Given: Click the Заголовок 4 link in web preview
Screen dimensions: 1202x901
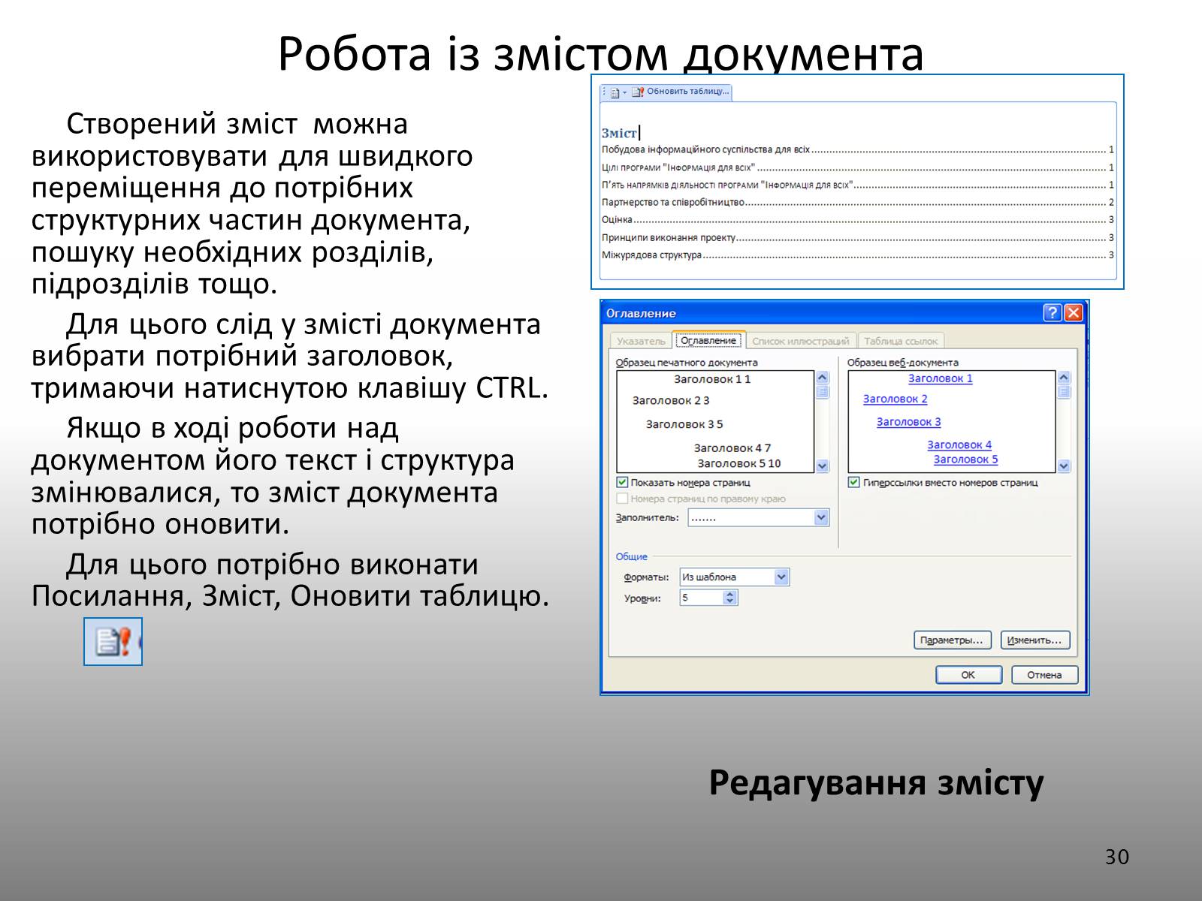Looking at the screenshot, I should click(x=959, y=445).
